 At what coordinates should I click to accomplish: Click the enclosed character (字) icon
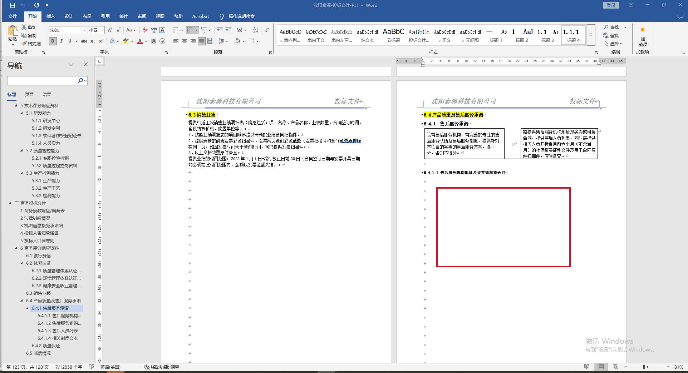[162, 41]
